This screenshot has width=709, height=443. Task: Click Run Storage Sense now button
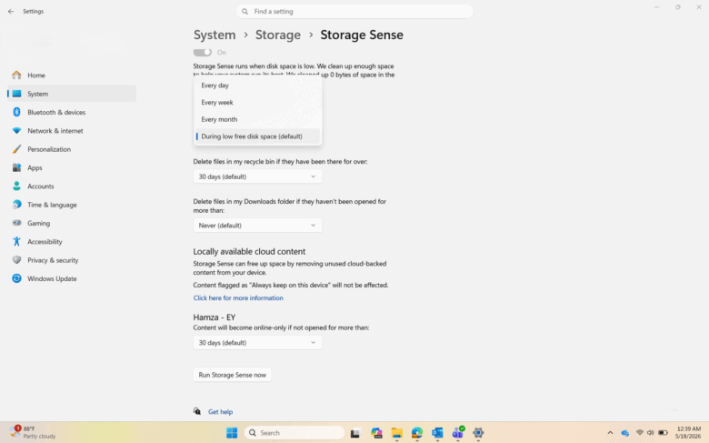tap(233, 375)
